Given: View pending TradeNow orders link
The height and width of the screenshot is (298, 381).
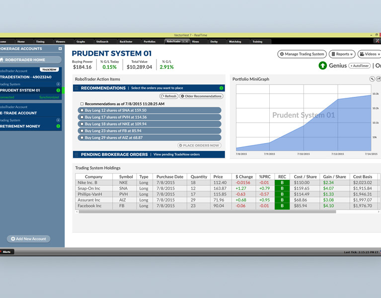Looking at the screenshot, I should click(x=177, y=154).
